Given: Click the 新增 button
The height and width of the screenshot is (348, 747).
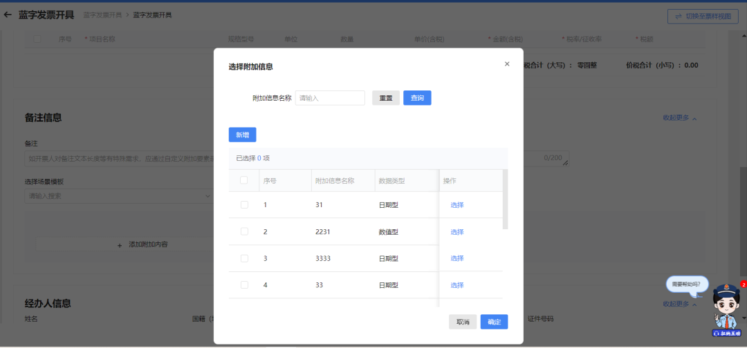Looking at the screenshot, I should pos(242,135).
